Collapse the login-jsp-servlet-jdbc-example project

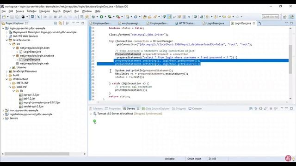tap(3, 28)
